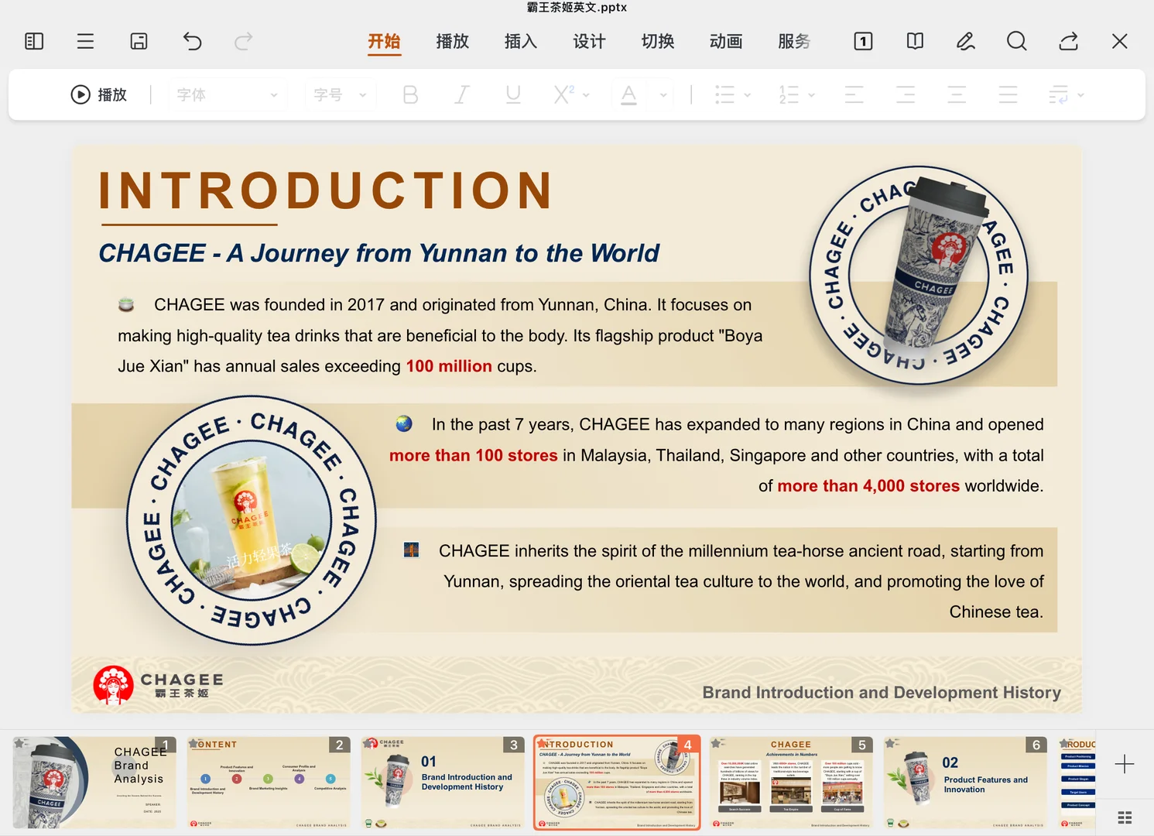
Task: Select slide 3 thumbnail
Action: pos(443,783)
